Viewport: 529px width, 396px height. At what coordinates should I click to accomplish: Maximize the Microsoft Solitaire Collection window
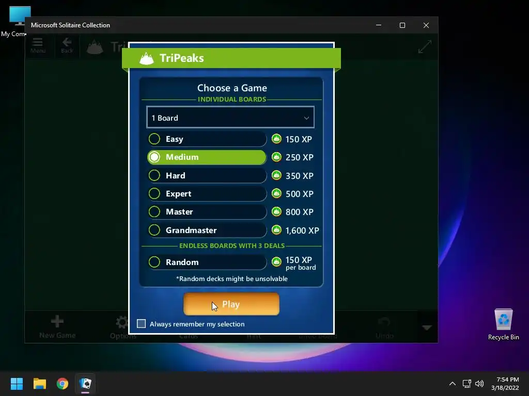402,25
